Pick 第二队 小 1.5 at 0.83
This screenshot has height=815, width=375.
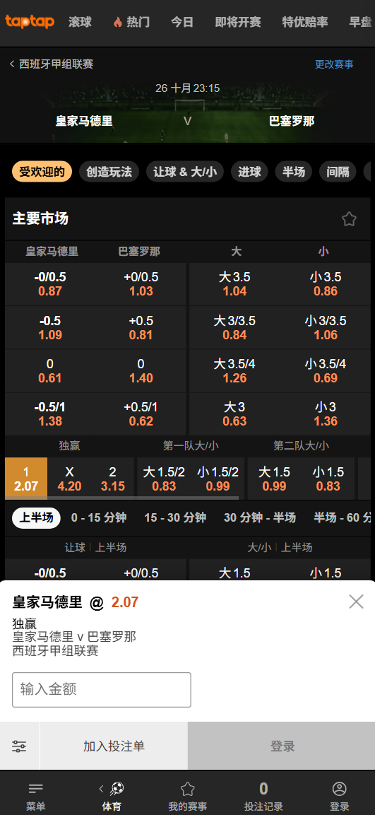coord(328,479)
